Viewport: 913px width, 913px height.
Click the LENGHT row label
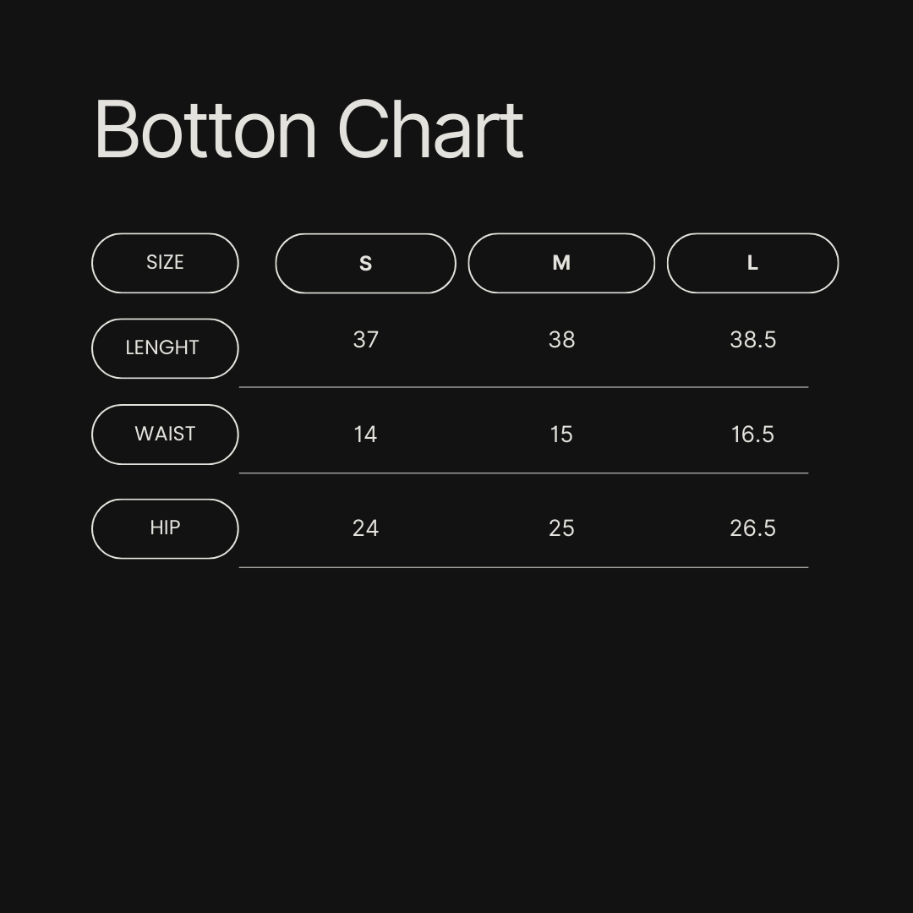click(x=165, y=348)
